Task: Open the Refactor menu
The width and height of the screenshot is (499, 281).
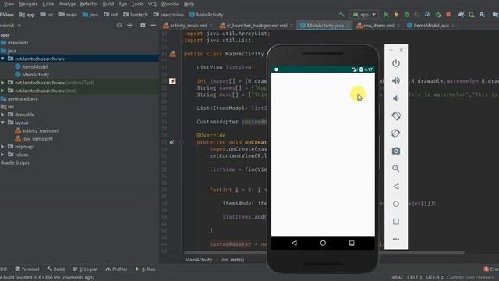Action: pos(89,4)
